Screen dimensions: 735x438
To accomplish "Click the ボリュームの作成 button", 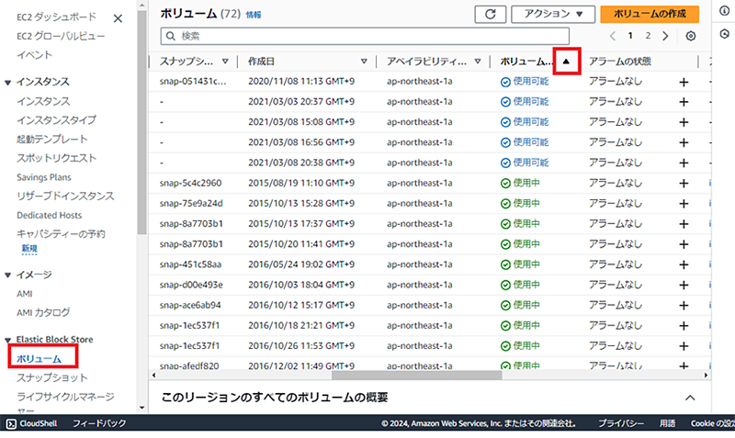I will point(650,14).
